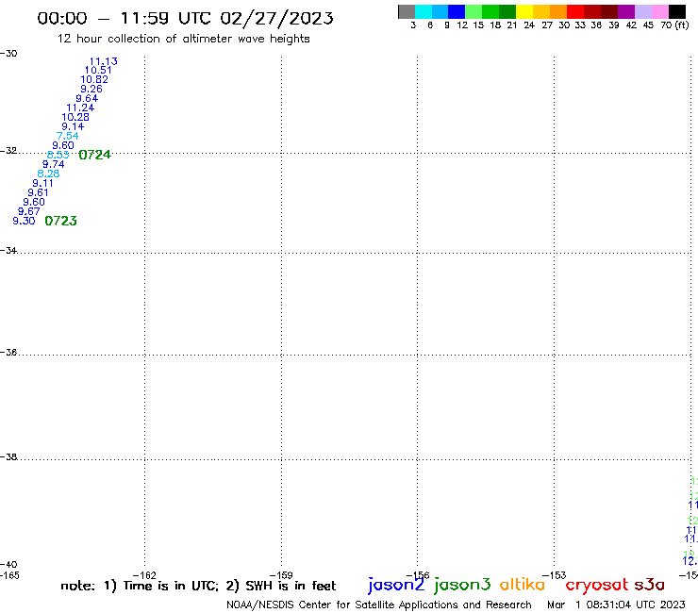
Task: Click the jason2 satellite legend label
Action: (x=396, y=586)
